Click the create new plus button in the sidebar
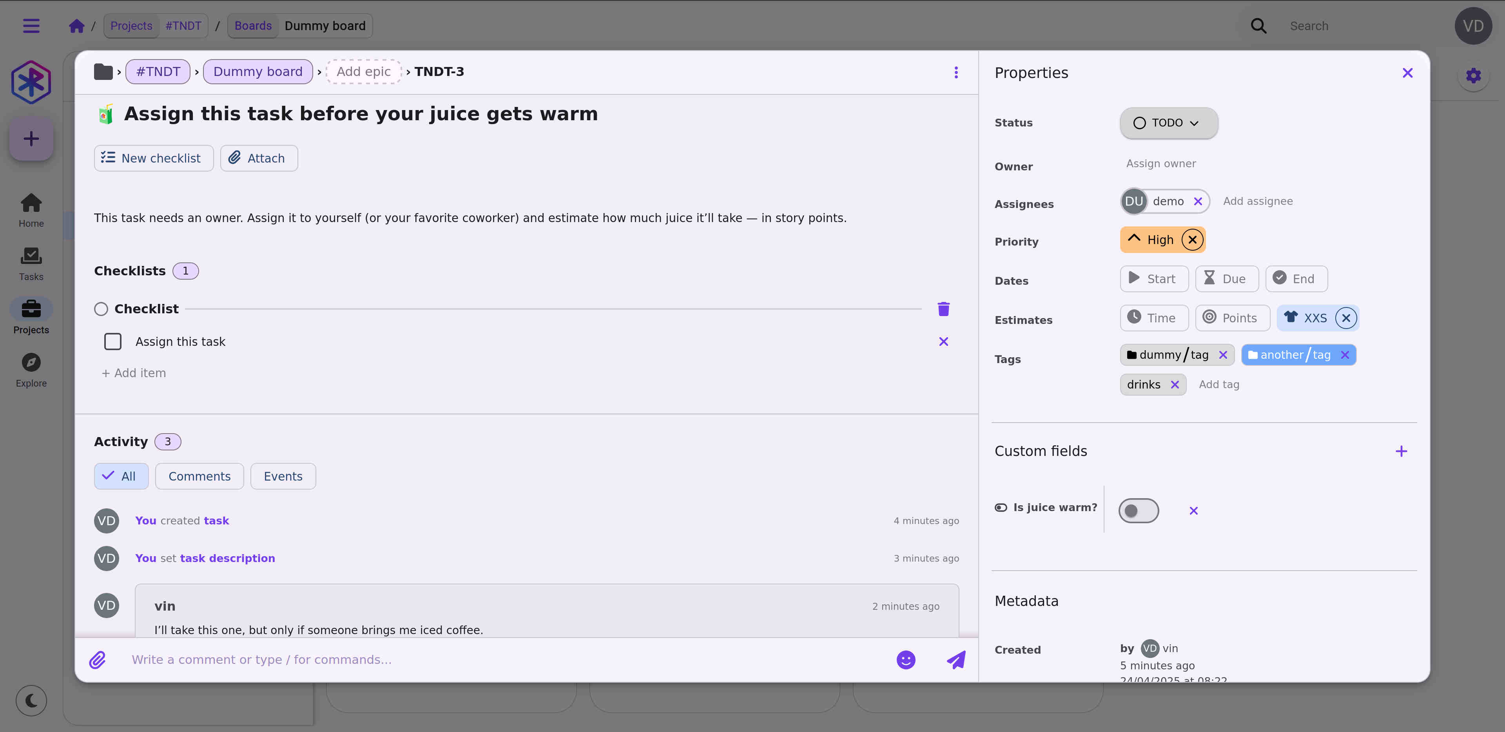1505x732 pixels. pyautogui.click(x=31, y=139)
